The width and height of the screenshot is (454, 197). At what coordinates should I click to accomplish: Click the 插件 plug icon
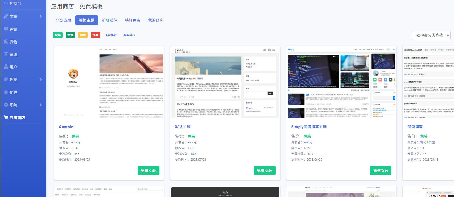pos(6,92)
